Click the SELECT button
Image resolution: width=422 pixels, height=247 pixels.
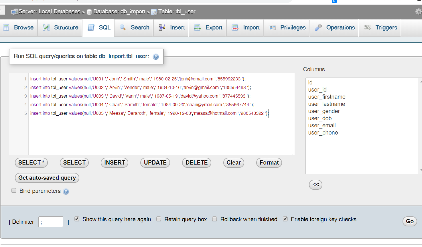[74, 163]
